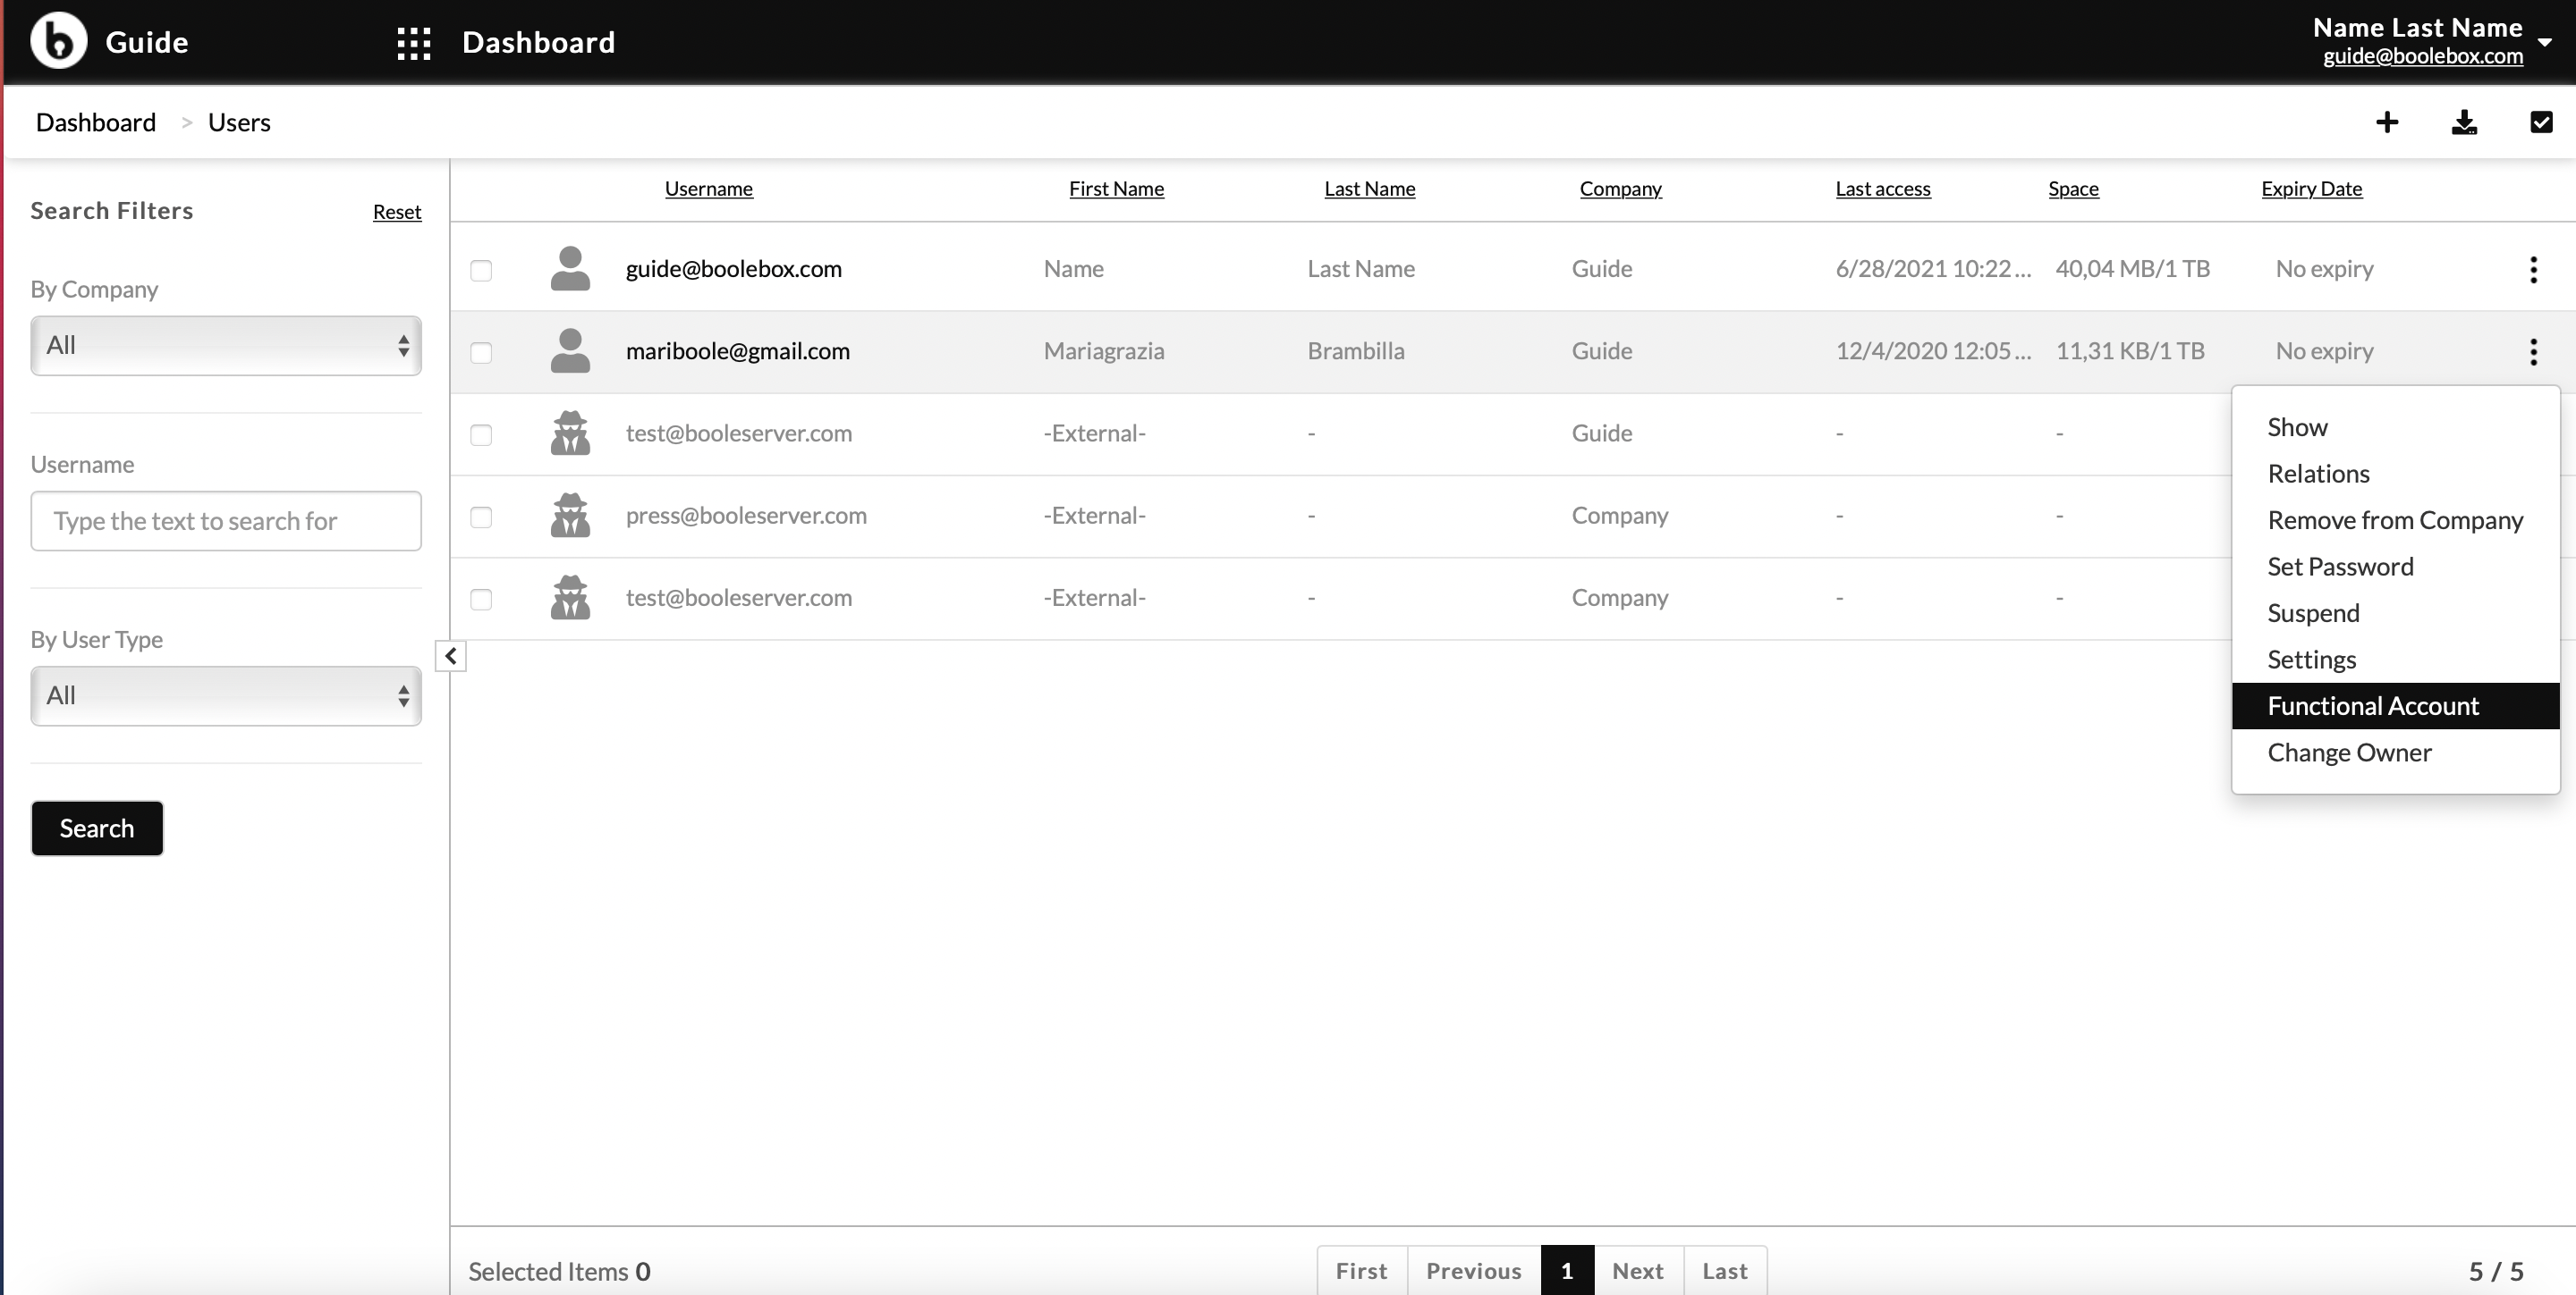Screen dimensions: 2576x1295
Task: Click the Boolebox logo icon
Action: [x=59, y=41]
